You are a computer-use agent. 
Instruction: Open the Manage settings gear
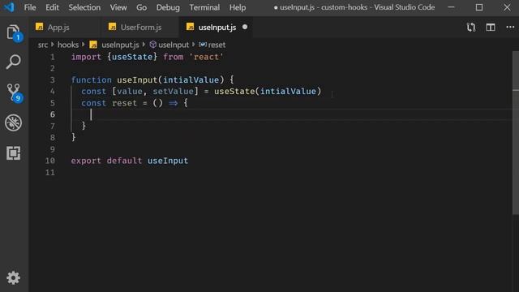13,277
